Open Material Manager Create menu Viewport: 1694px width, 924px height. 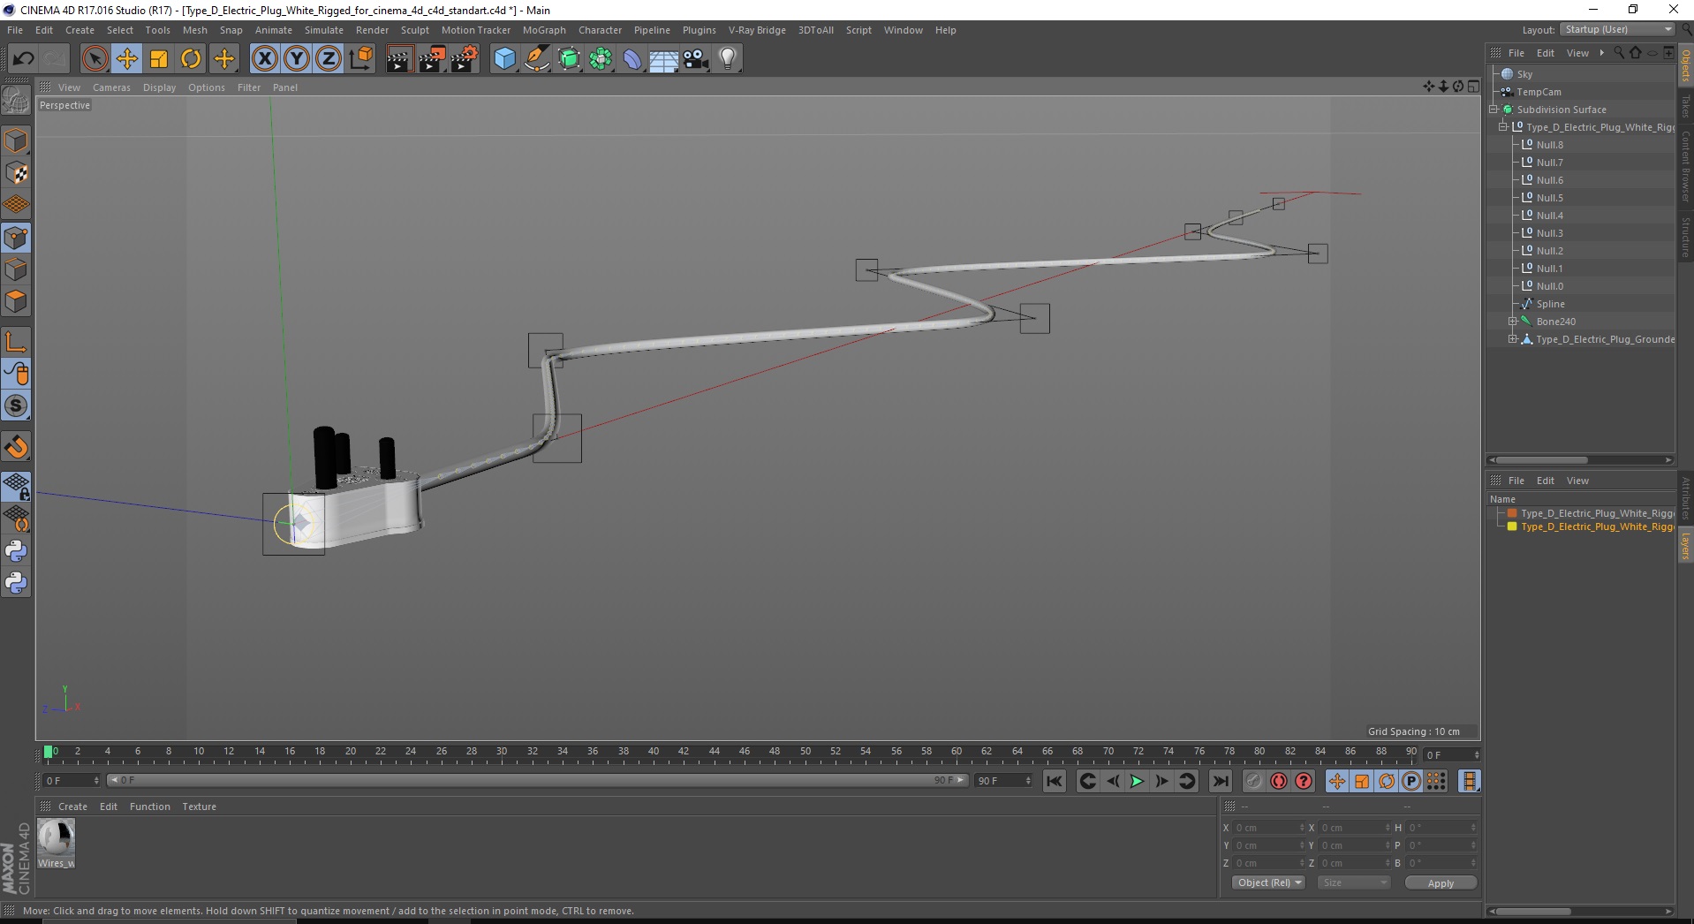tap(72, 807)
